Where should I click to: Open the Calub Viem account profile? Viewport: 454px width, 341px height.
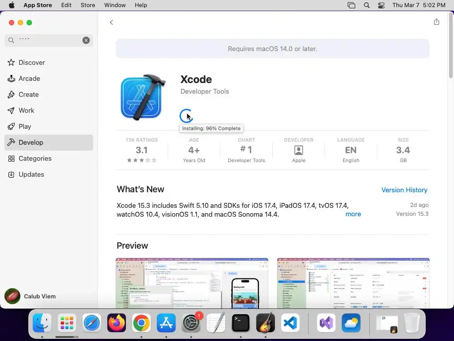tap(30, 296)
